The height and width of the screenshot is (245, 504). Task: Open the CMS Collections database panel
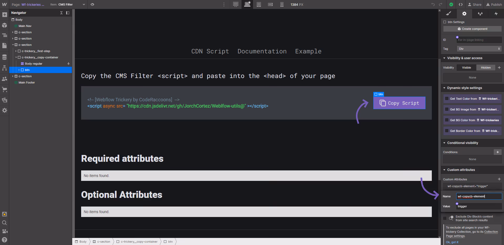tap(4, 57)
